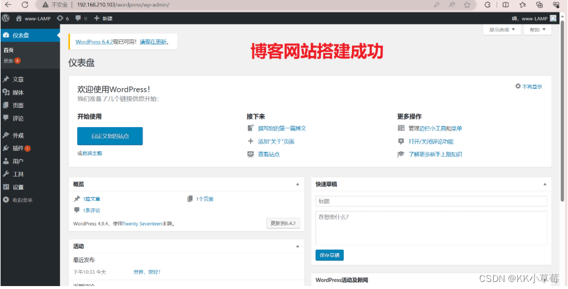Click the person icon beside 用户
The height and width of the screenshot is (289, 568).
[x=6, y=161]
